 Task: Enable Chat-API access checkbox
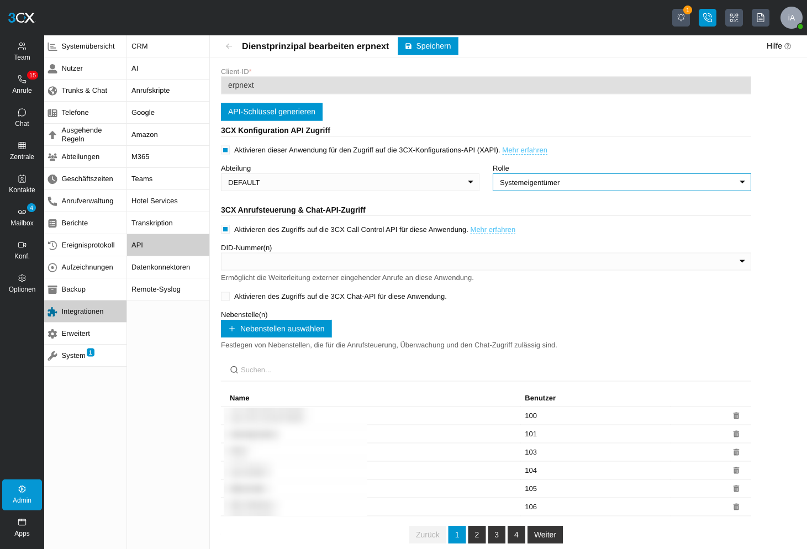tap(225, 297)
